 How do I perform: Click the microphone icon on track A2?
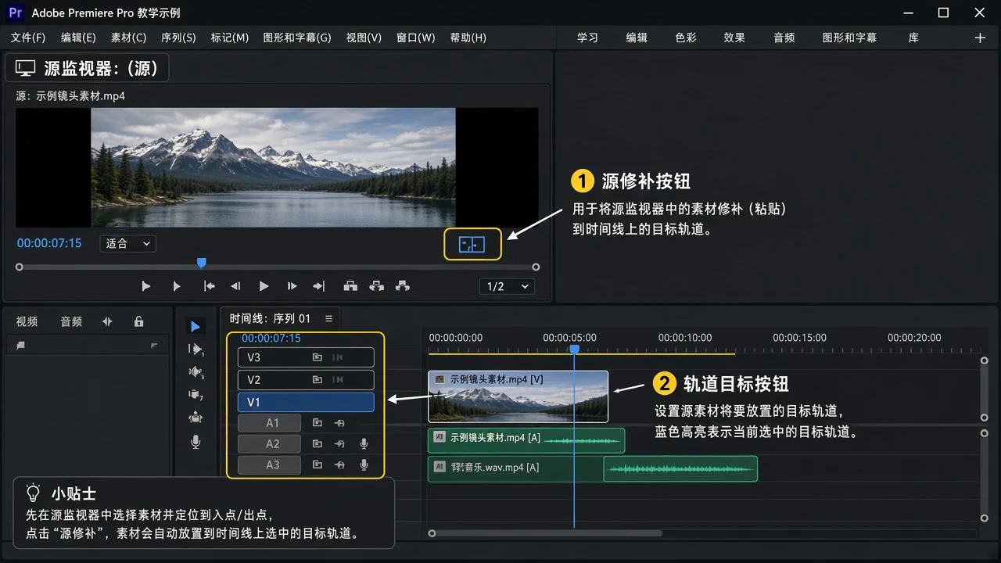pyautogui.click(x=364, y=444)
